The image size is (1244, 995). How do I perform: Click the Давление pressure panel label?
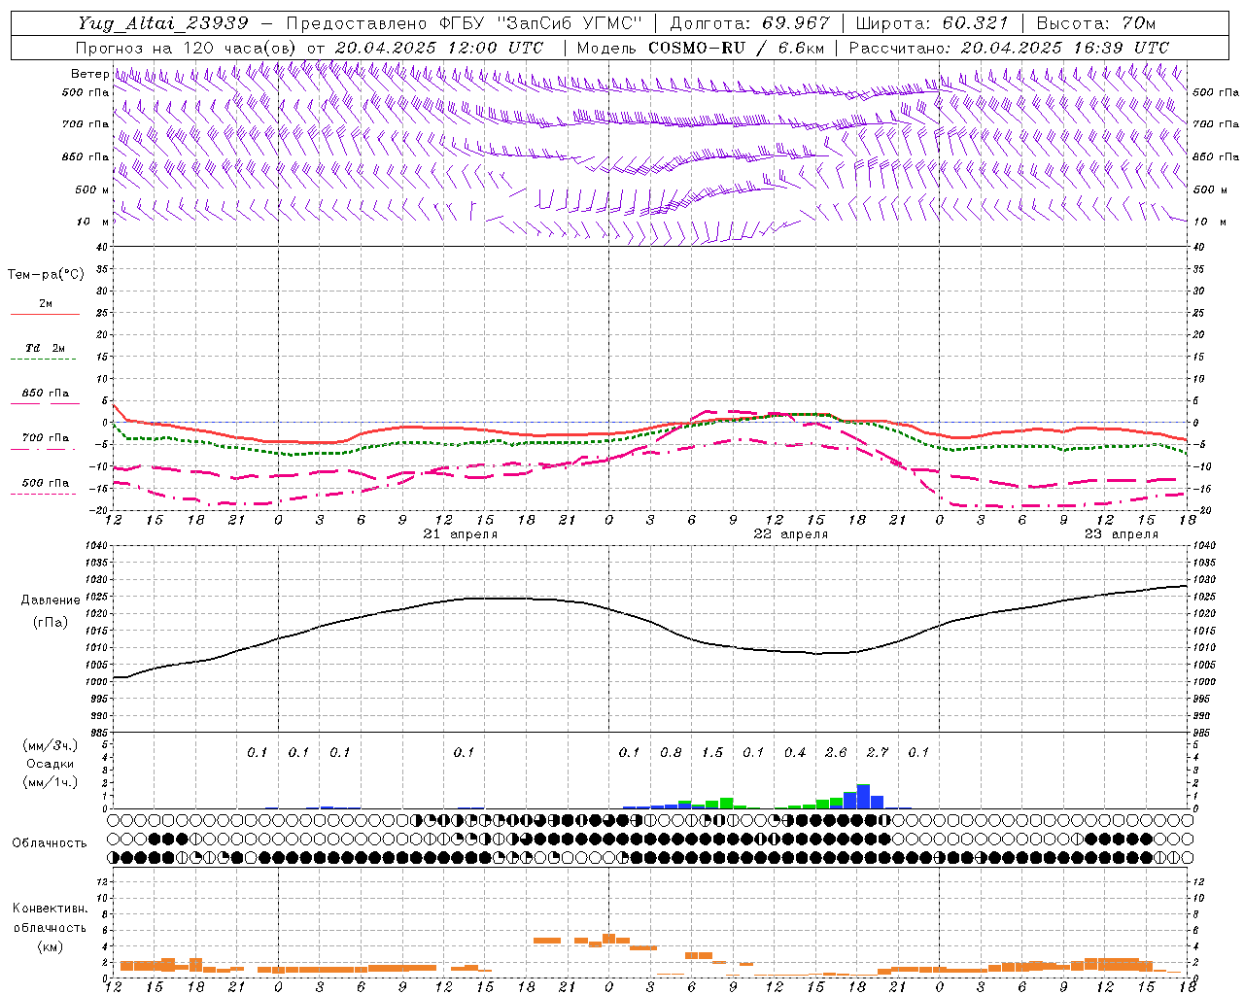(x=51, y=600)
